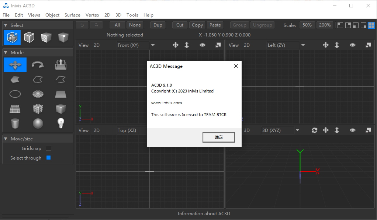The width and height of the screenshot is (377, 220).
Task: Choose the Polygon outline draw tool
Action: coord(38,80)
